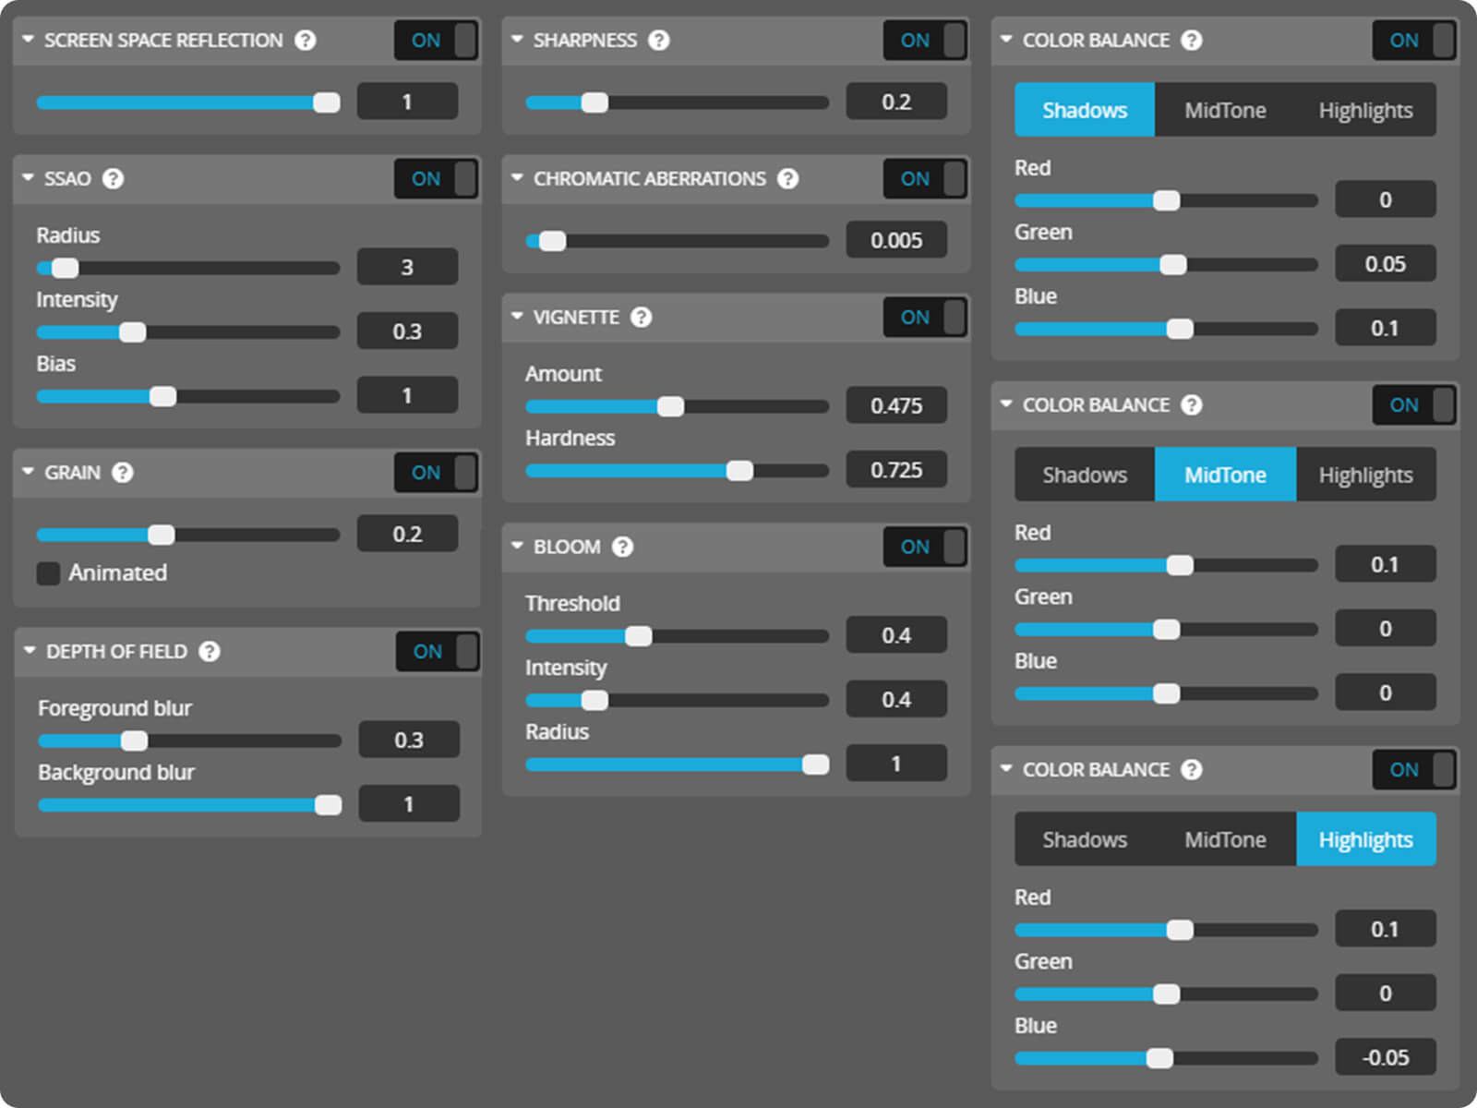Click the Grain help icon

point(122,473)
